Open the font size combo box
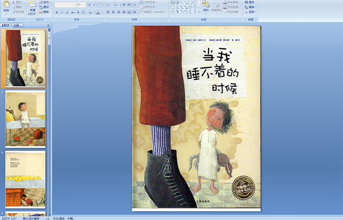343x220 pixels. pyautogui.click(x=81, y=4)
